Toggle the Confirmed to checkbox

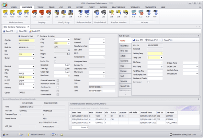tap(58, 87)
